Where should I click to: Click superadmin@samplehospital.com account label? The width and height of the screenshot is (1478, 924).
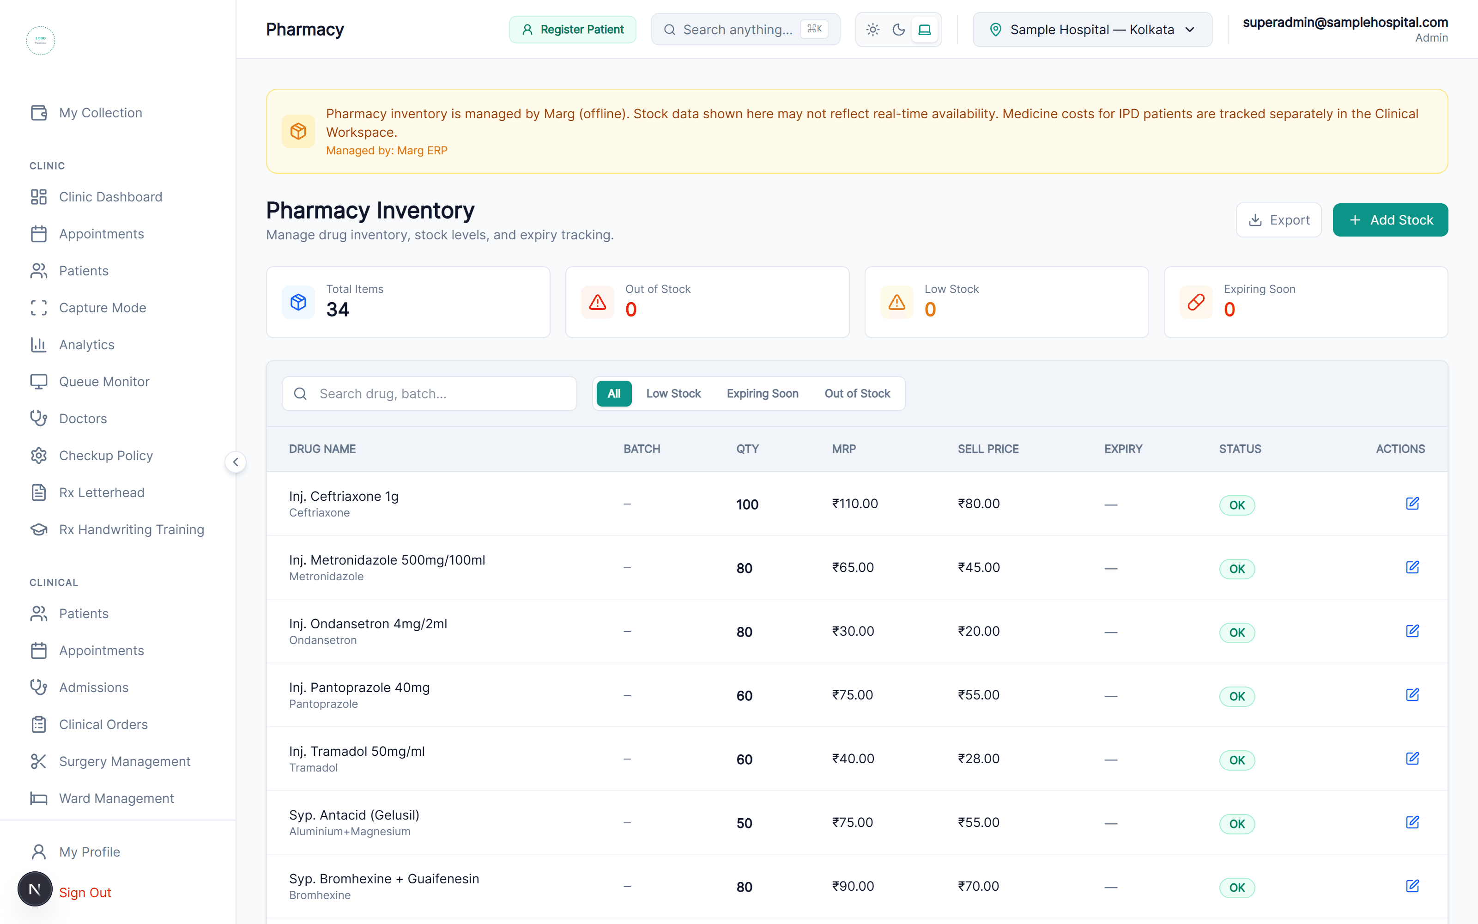(1345, 23)
